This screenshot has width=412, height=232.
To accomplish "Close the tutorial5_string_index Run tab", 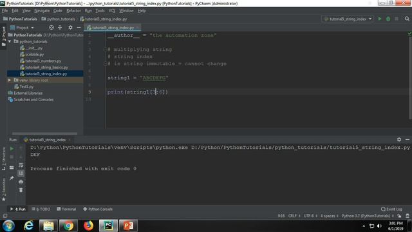I will [x=70, y=140].
